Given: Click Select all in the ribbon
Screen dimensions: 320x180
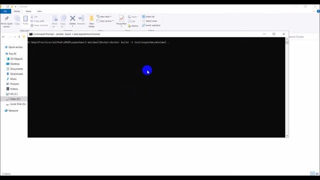Looking at the screenshot, I should tap(148, 16).
